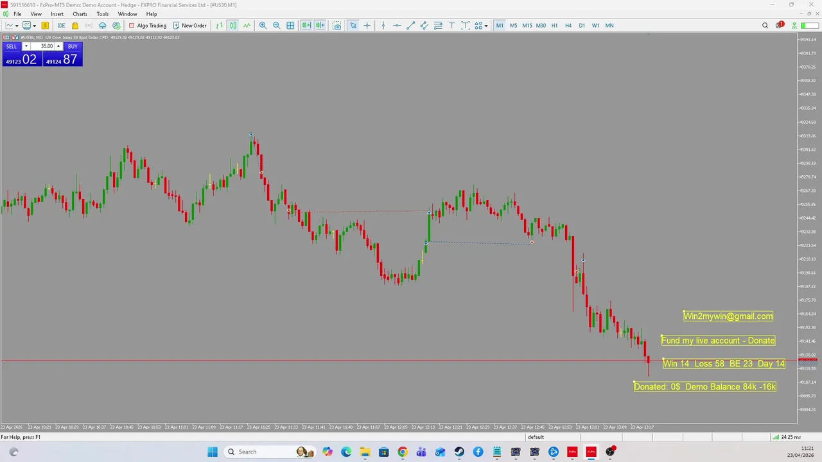Viewport: 822px width, 462px height.
Task: Open Google Chrome from the taskbar
Action: pyautogui.click(x=402, y=452)
